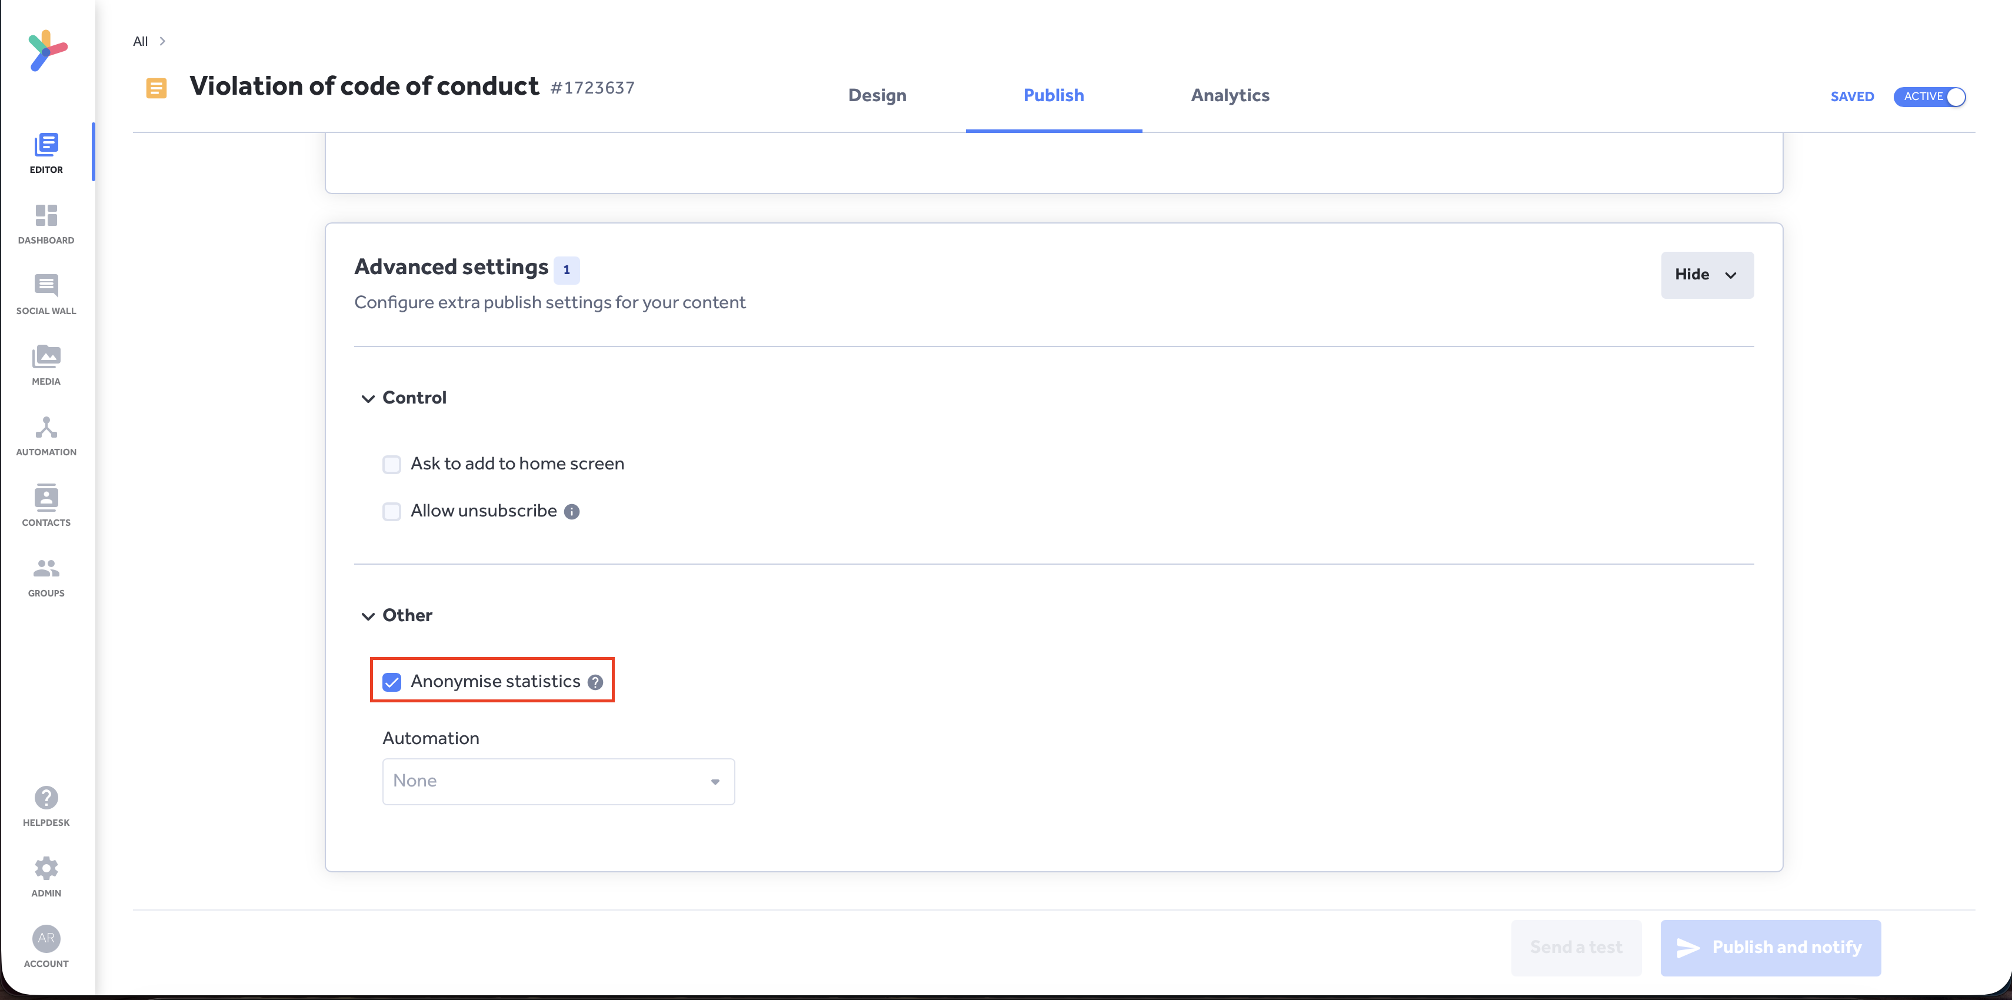Open the Dashboard from sidebar
Image resolution: width=2012 pixels, height=1000 pixels.
(x=46, y=224)
